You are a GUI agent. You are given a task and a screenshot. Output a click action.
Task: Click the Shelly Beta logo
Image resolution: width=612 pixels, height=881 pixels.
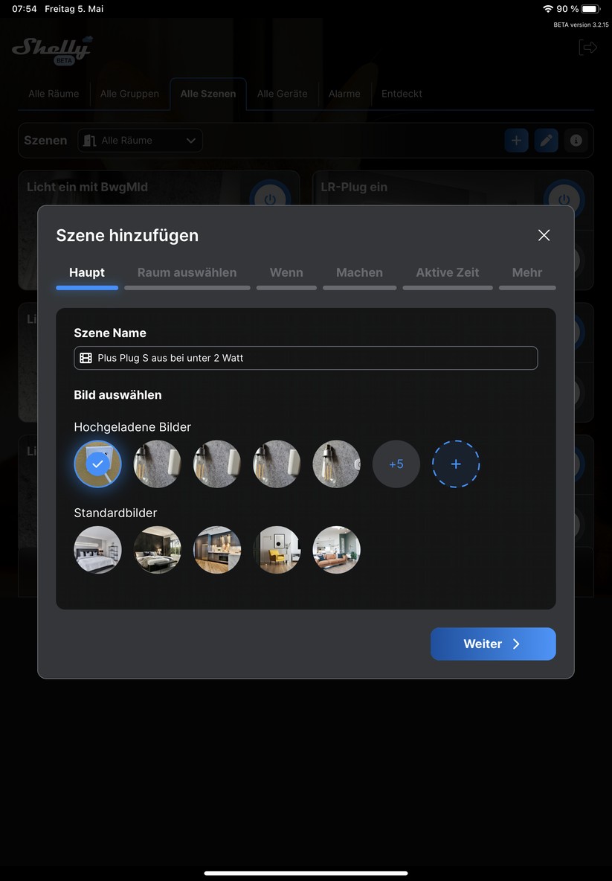pos(52,50)
